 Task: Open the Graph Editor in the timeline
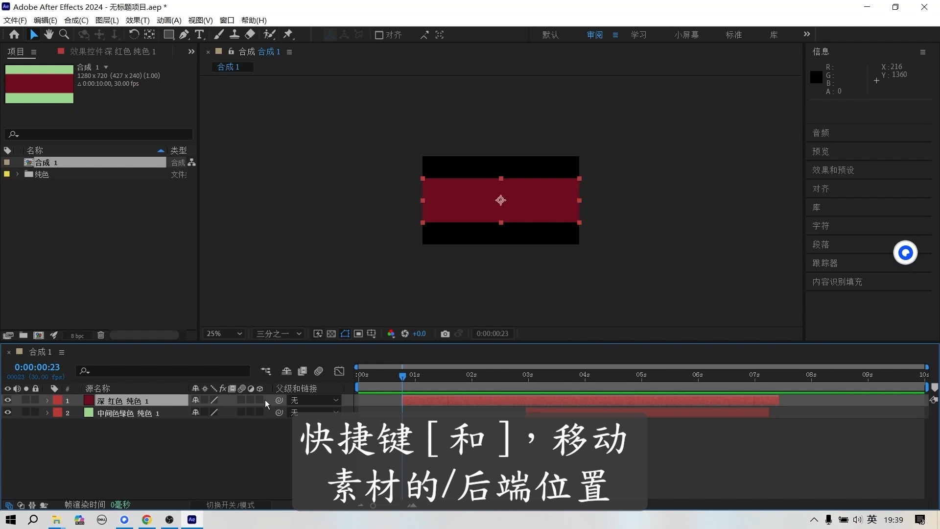(339, 371)
